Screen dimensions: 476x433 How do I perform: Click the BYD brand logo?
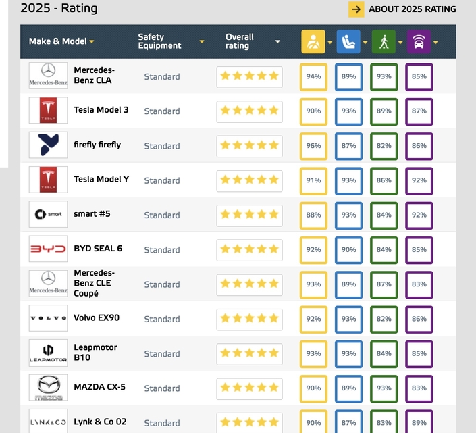[48, 249]
